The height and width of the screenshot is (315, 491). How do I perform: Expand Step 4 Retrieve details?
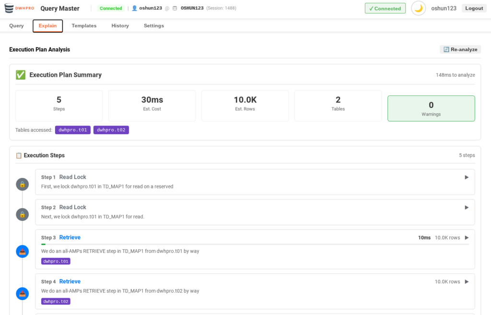click(467, 282)
